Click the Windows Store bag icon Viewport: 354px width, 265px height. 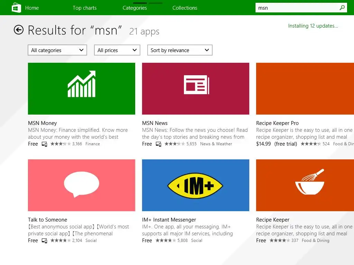pyautogui.click(x=16, y=8)
